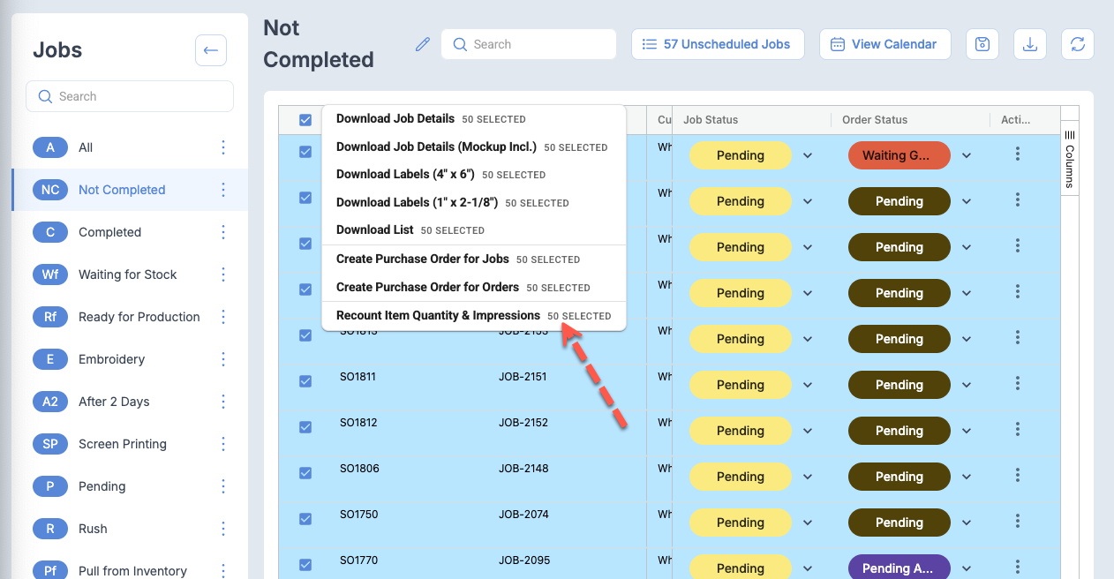Click the pencil edit icon beside title
Viewport: 1114px width, 579px height.
[423, 44]
